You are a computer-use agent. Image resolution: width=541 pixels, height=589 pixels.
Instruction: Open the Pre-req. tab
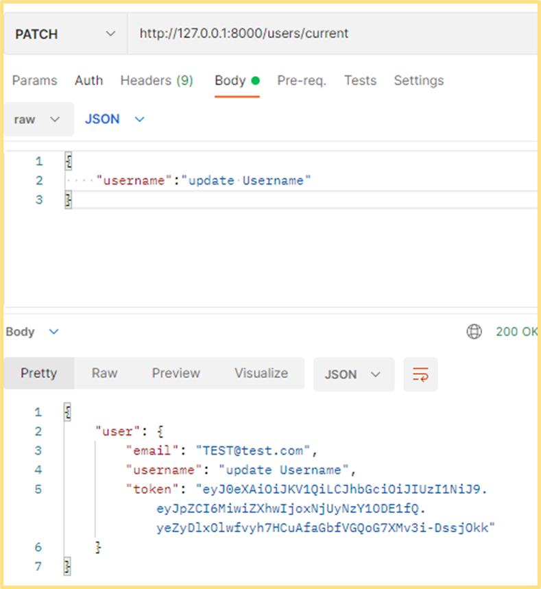302,80
